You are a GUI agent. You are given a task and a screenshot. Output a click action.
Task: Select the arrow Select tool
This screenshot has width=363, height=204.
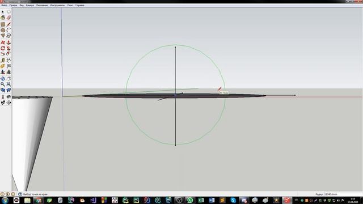(x=3, y=11)
